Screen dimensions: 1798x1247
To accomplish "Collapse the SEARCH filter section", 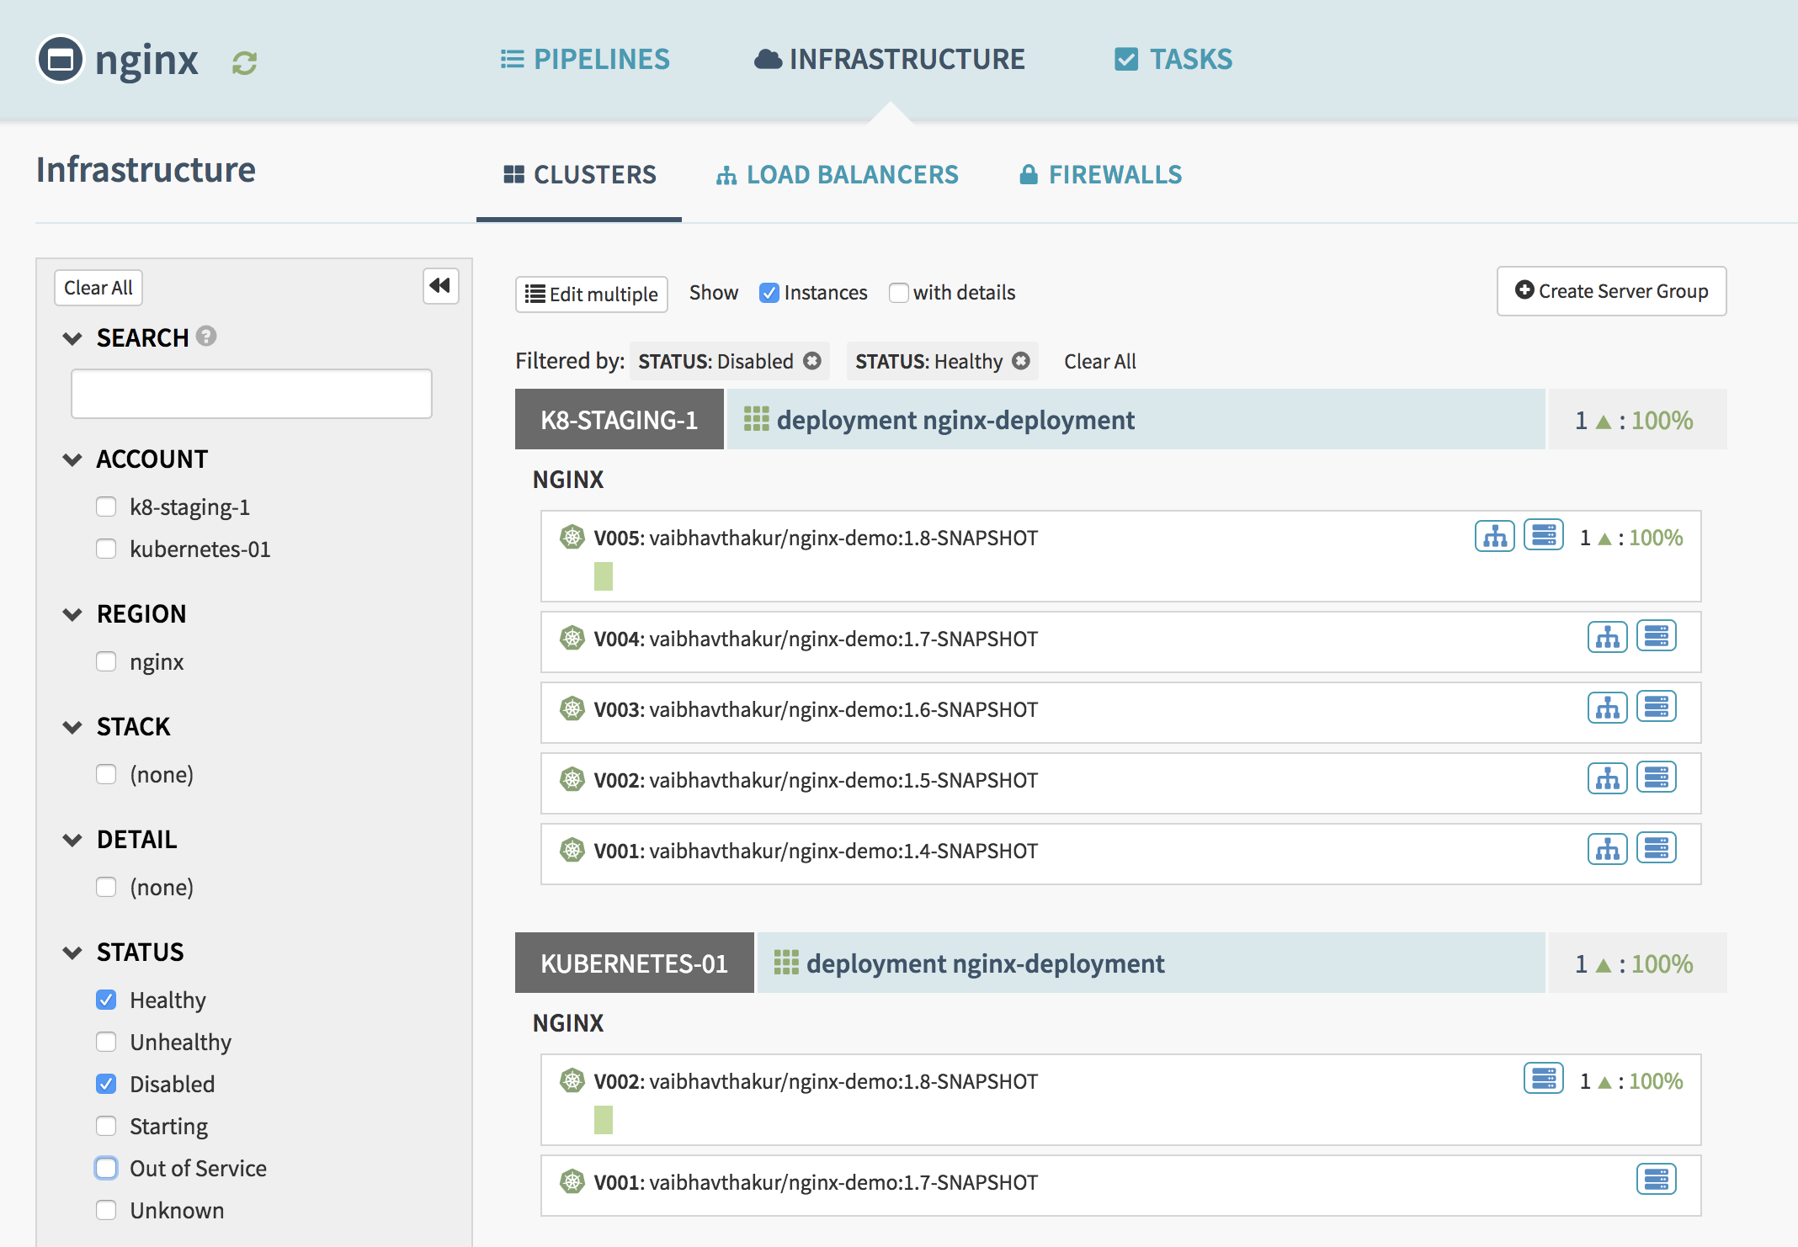I will coord(72,338).
